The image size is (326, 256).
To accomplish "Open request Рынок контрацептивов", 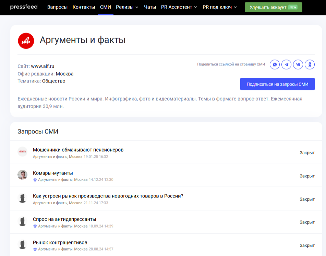I will click(60, 243).
